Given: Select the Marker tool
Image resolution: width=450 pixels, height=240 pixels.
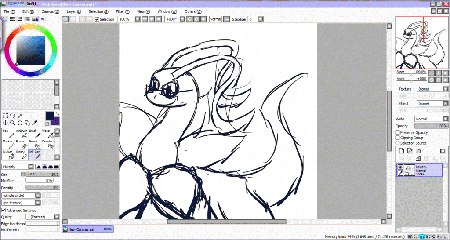Looking at the screenshot, I should [9, 144].
